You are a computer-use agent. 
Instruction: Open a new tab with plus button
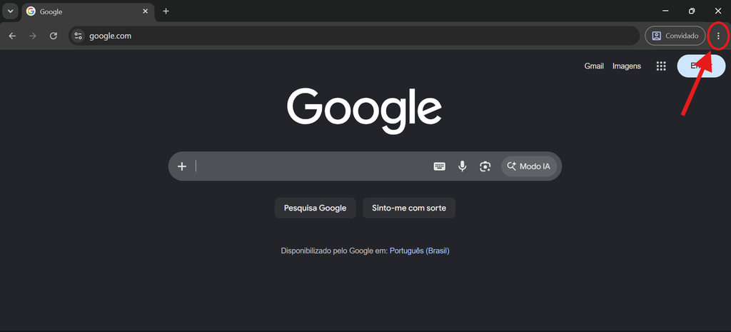[x=166, y=11]
